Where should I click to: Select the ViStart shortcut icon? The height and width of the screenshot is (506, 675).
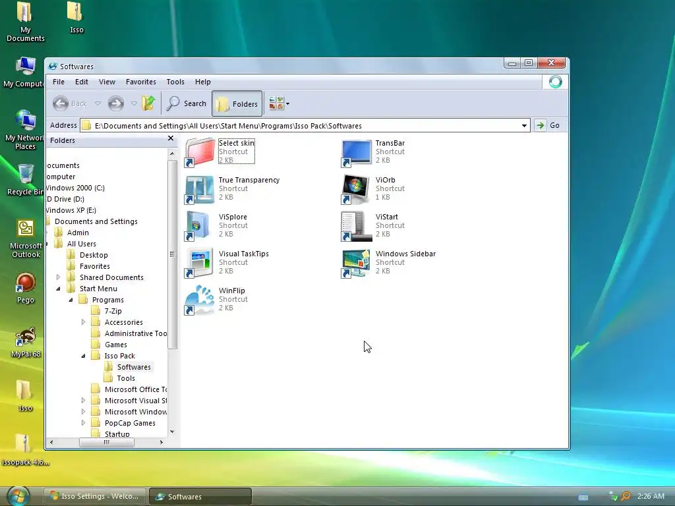coord(357,226)
